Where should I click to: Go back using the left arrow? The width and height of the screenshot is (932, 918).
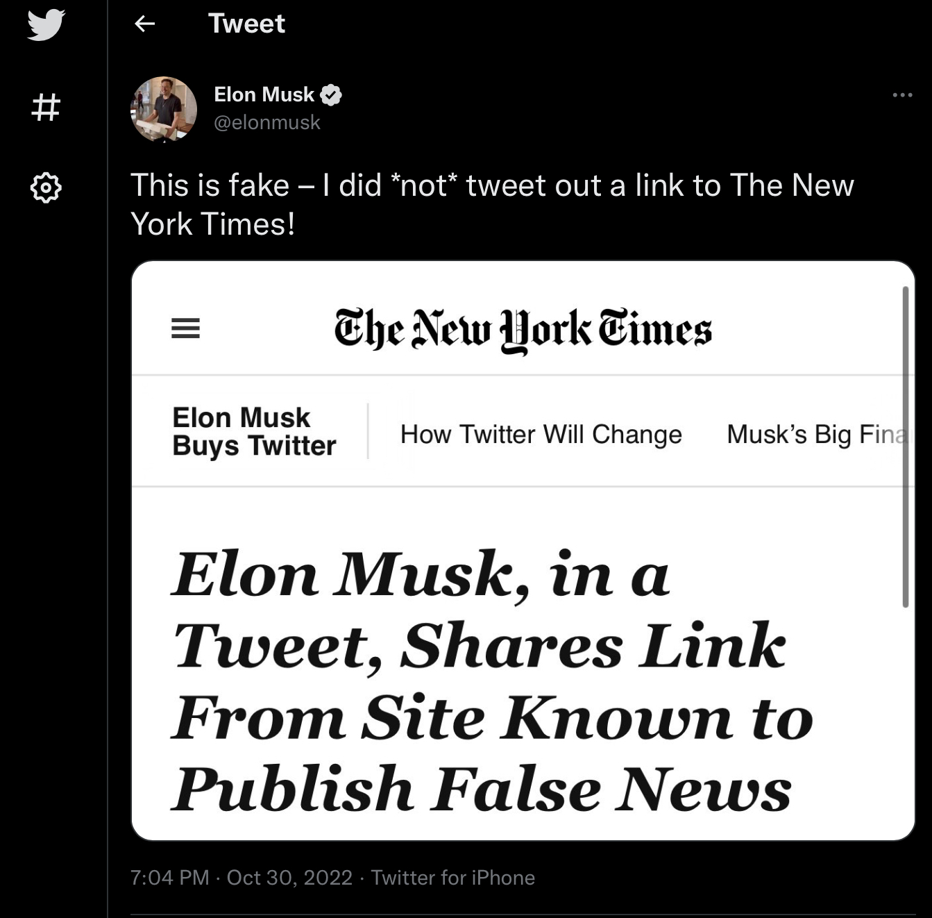coord(144,24)
